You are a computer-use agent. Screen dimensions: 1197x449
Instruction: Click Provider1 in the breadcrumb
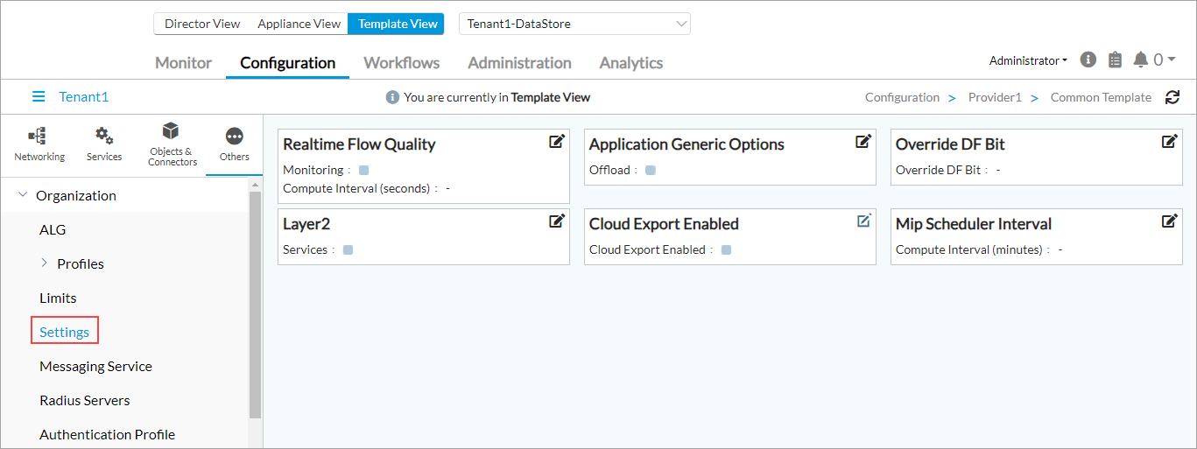pyautogui.click(x=995, y=97)
